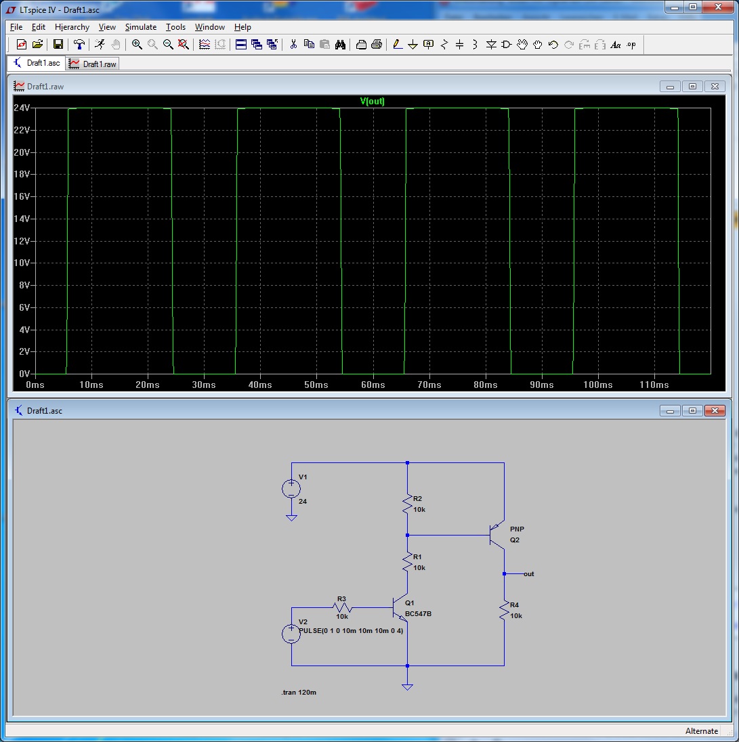Click the 'out' net label
This screenshot has width=739, height=742.
point(528,574)
